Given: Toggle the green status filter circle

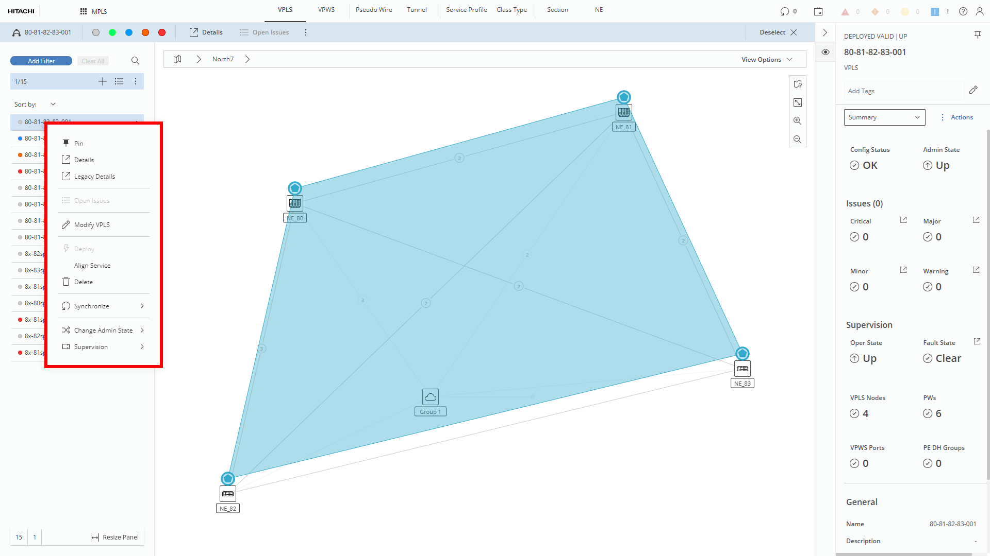Looking at the screenshot, I should pyautogui.click(x=112, y=32).
